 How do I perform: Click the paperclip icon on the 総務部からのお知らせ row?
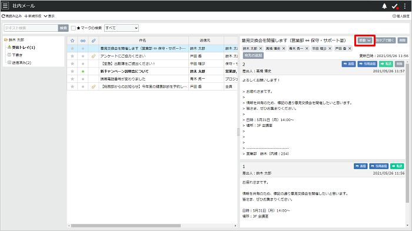pos(94,86)
